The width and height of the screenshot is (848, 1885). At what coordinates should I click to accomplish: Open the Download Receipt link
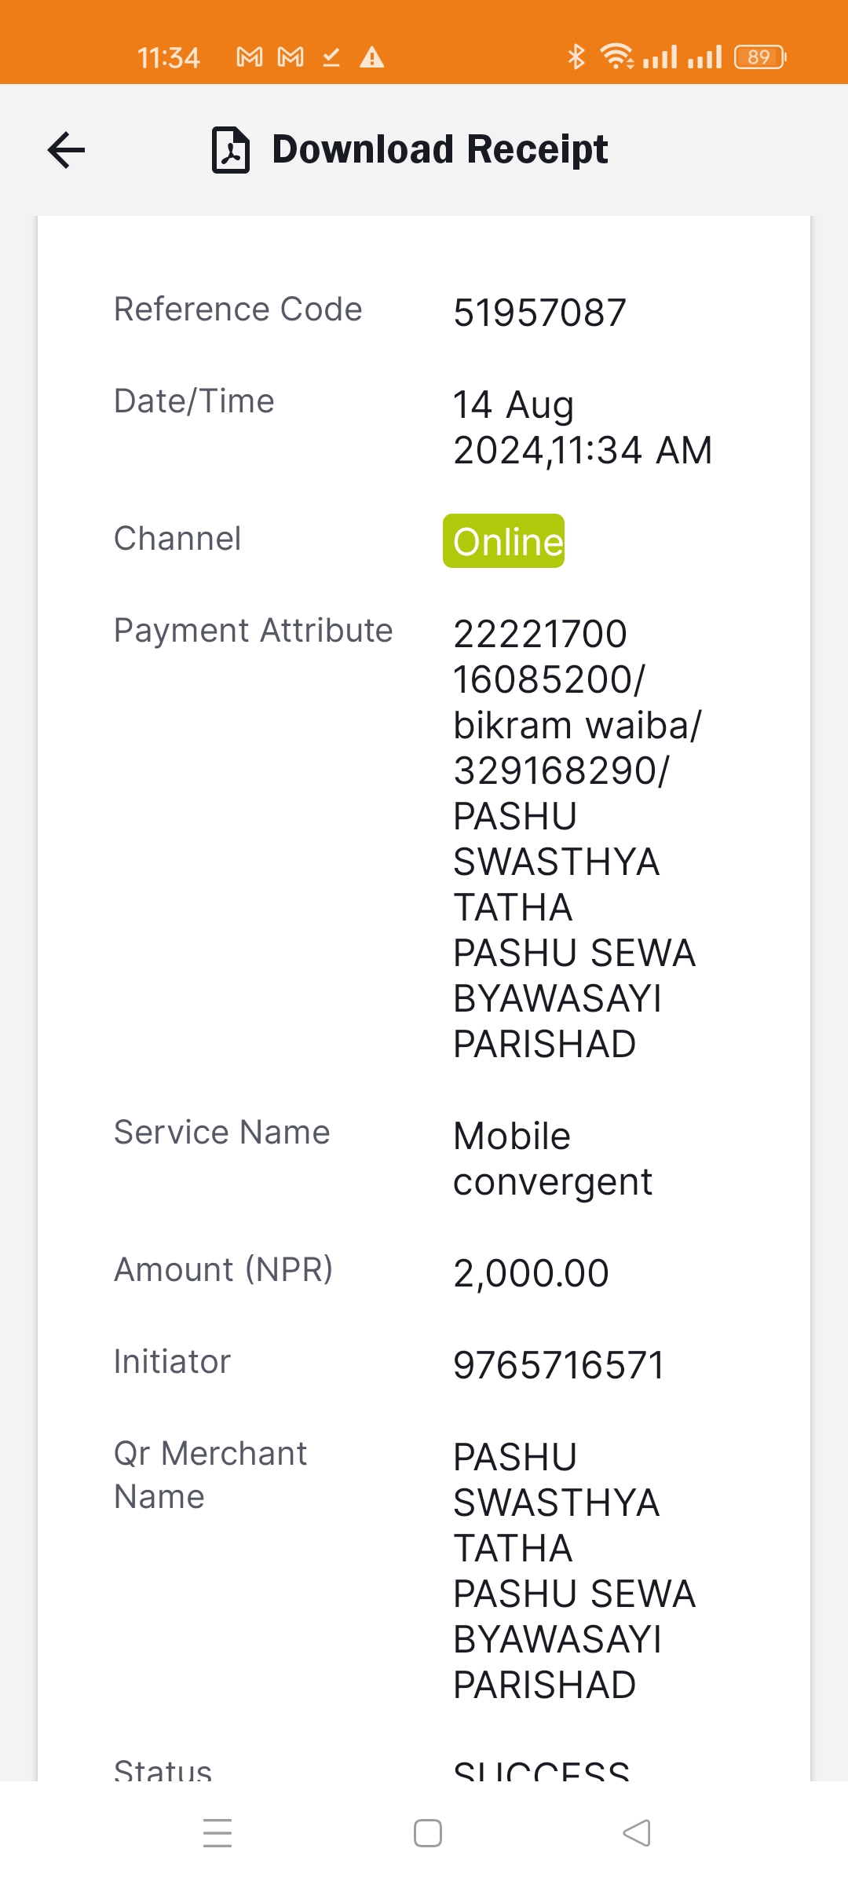tap(440, 149)
